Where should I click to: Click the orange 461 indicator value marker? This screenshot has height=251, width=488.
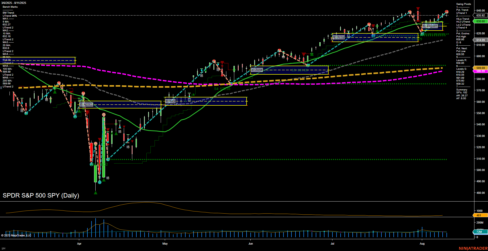click(479, 215)
